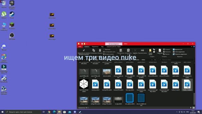
Task: Open the Minecraft desktop shortcut
Action: coord(12,25)
